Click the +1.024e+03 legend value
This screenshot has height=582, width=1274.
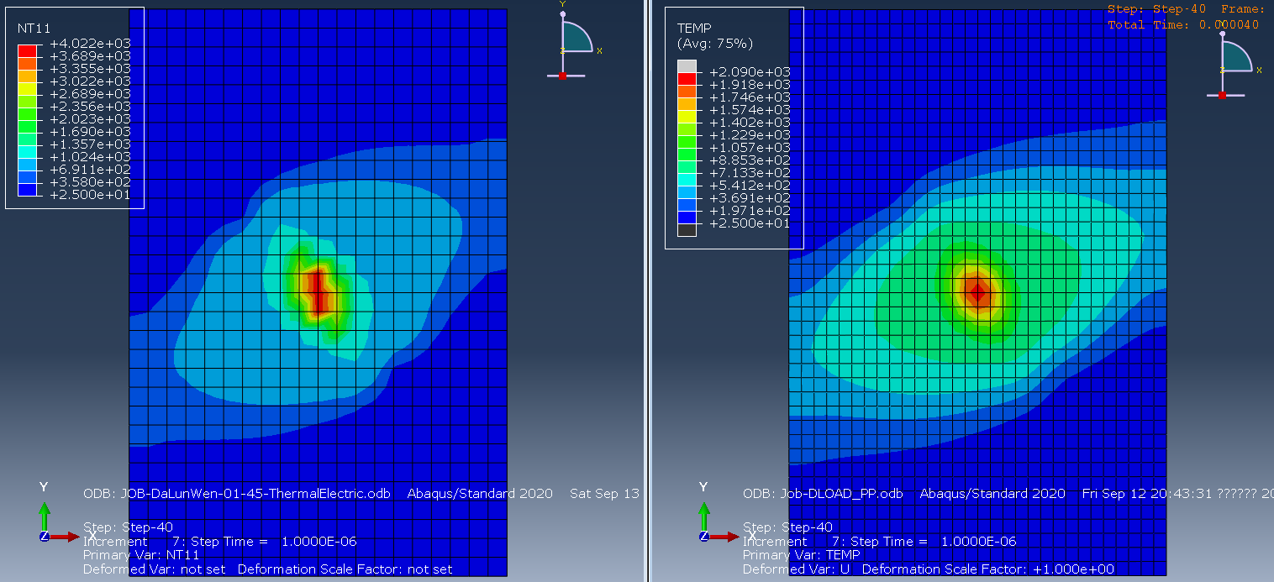[90, 157]
